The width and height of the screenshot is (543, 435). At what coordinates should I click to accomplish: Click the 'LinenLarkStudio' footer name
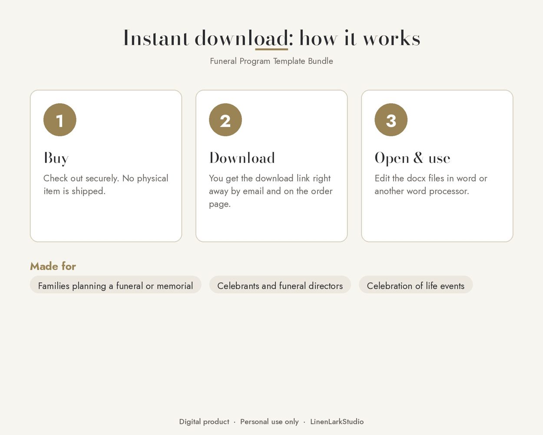pyautogui.click(x=337, y=422)
